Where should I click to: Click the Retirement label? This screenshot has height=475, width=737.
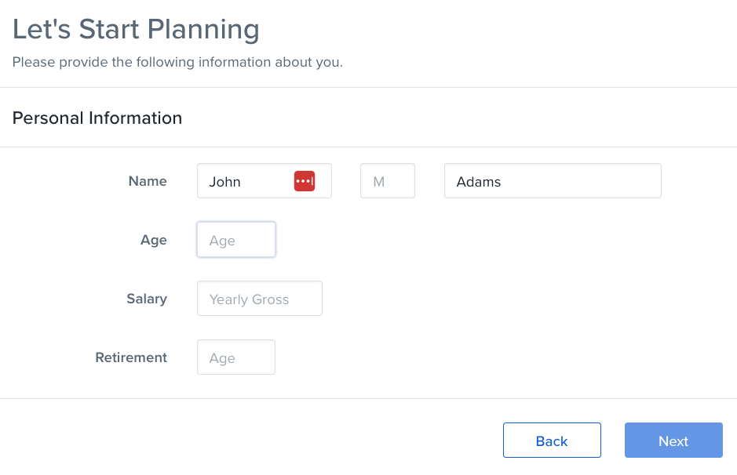[131, 357]
